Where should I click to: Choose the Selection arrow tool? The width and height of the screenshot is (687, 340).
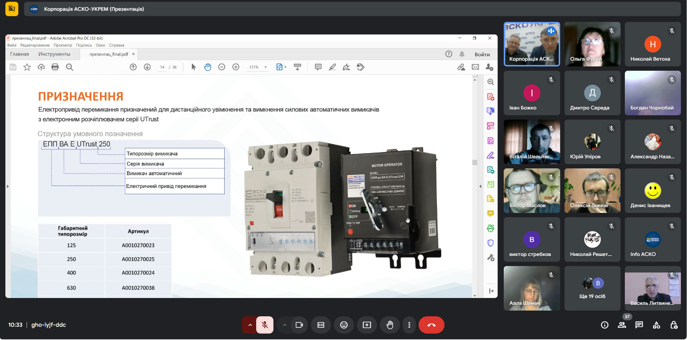(x=193, y=67)
